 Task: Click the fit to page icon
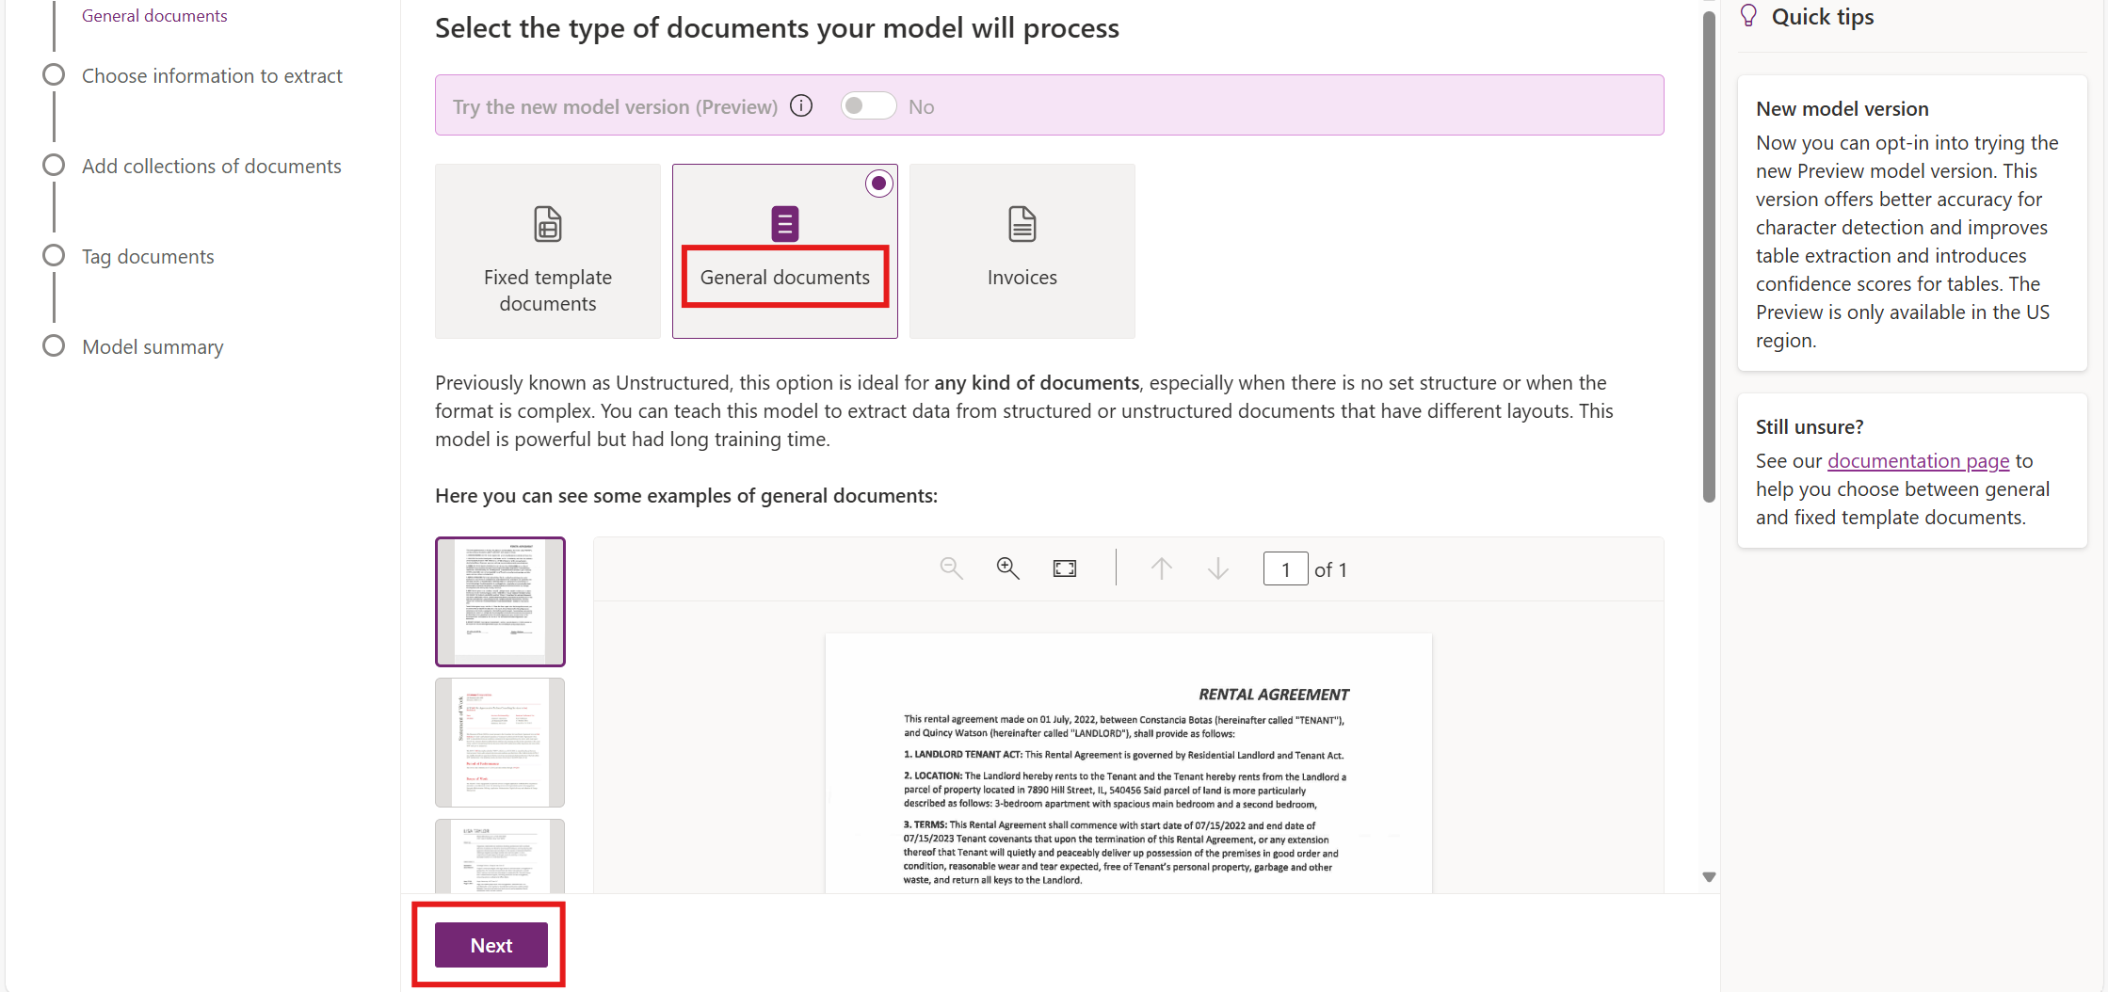click(x=1064, y=568)
